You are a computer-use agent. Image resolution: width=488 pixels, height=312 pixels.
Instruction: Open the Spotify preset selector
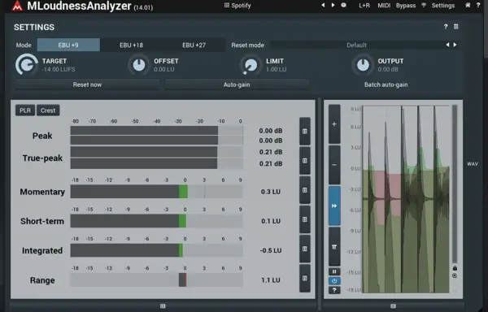[237, 6]
